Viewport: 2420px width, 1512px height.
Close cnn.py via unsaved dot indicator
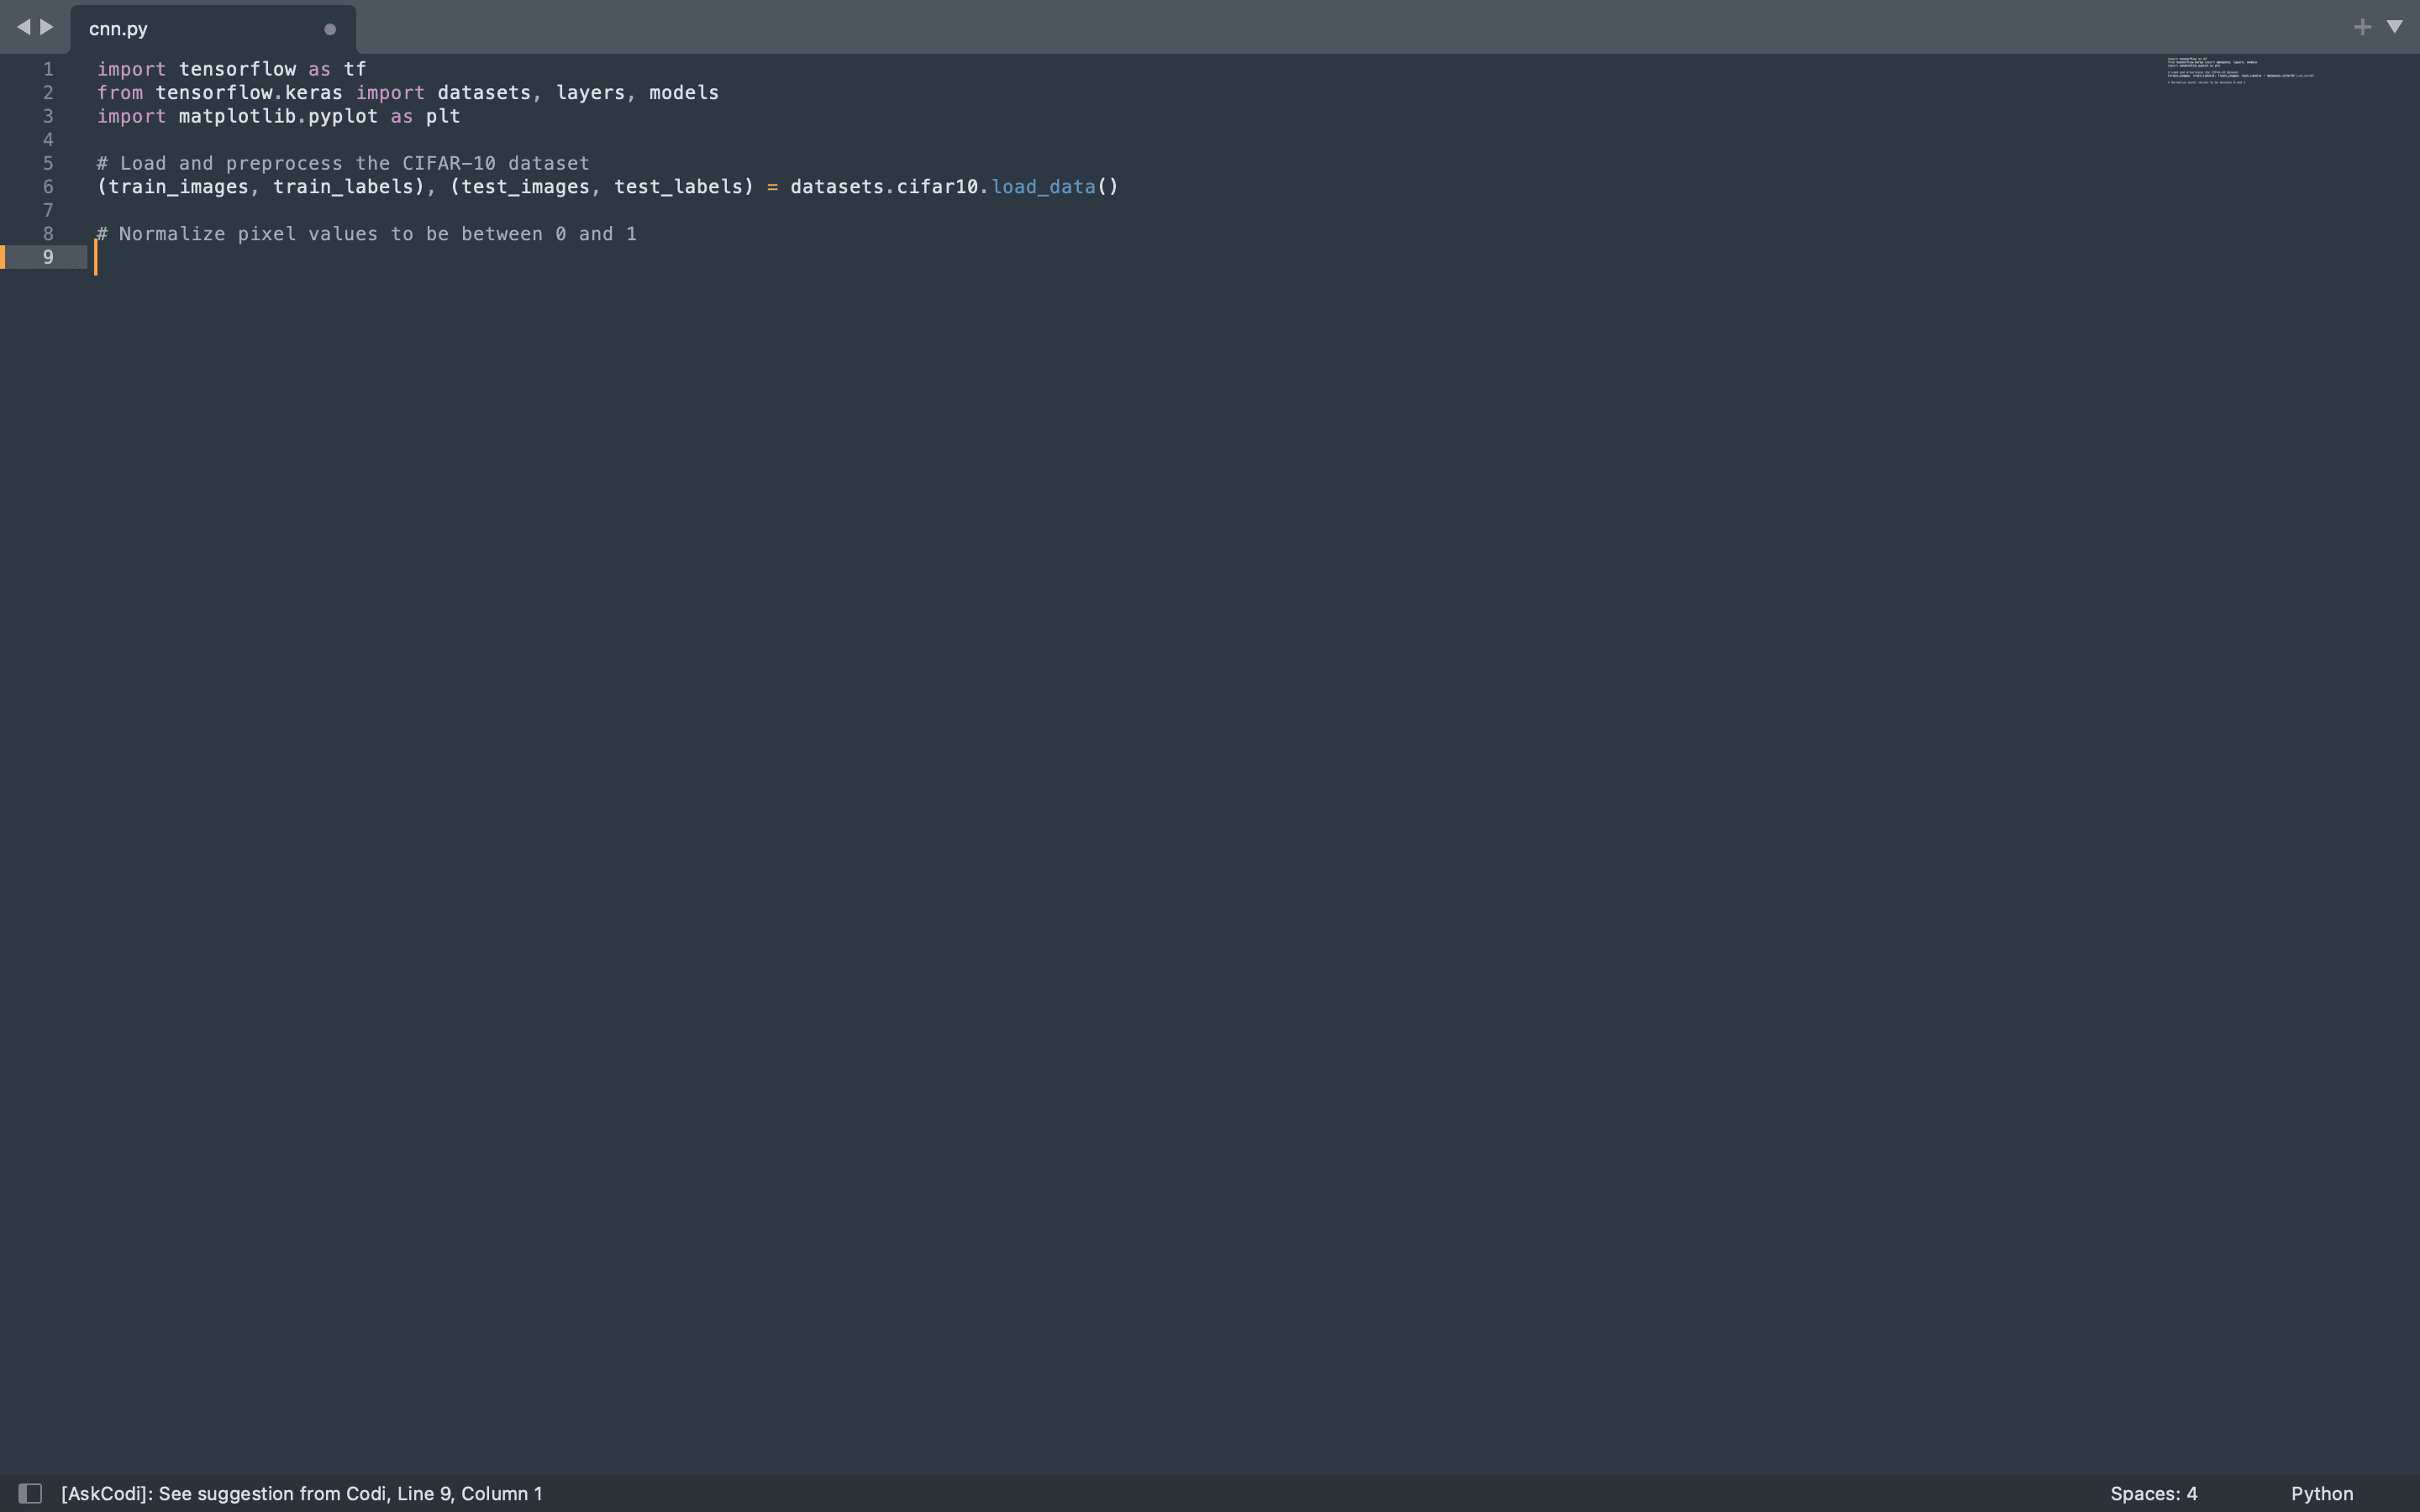click(x=330, y=29)
